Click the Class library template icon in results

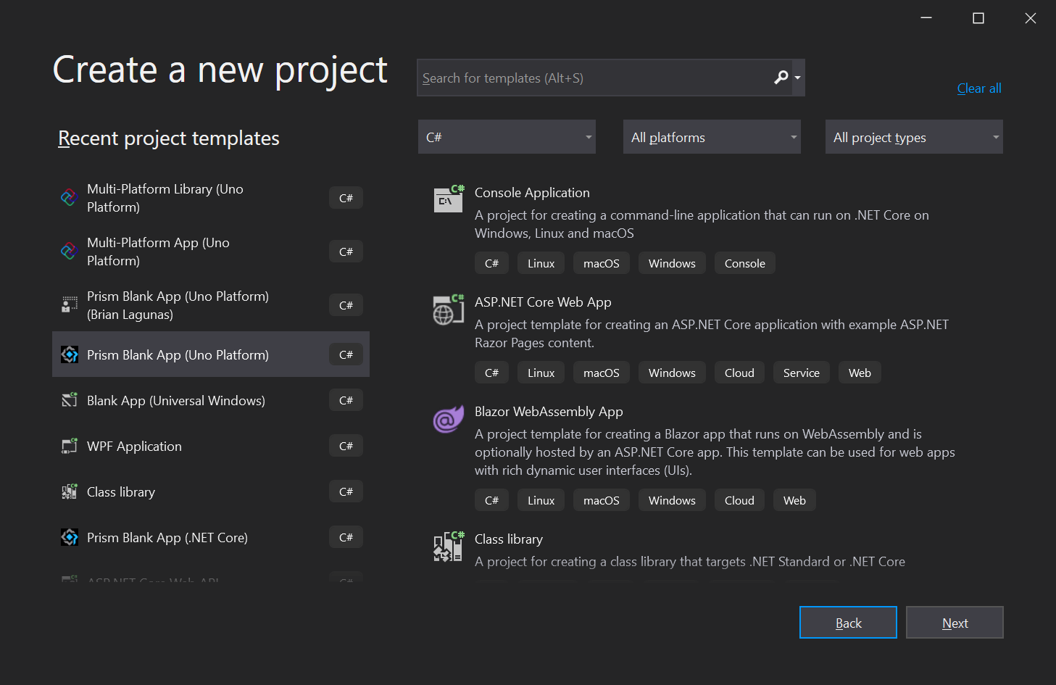point(449,547)
